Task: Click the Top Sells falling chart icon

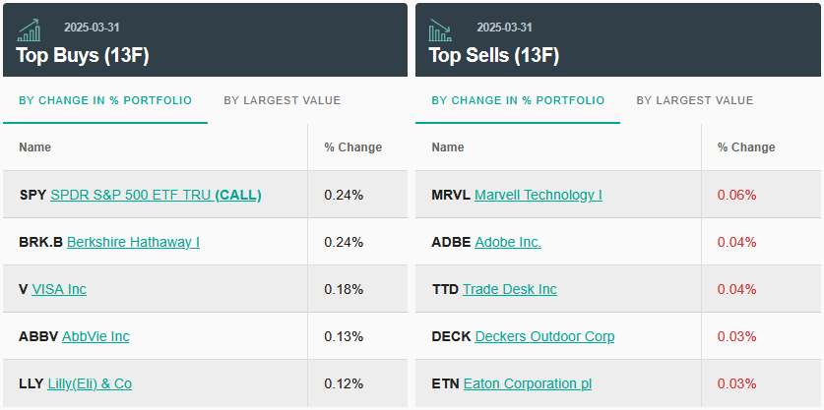Action: click(x=440, y=29)
